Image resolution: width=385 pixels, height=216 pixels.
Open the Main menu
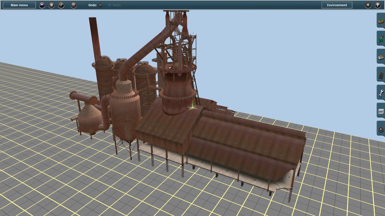19,5
